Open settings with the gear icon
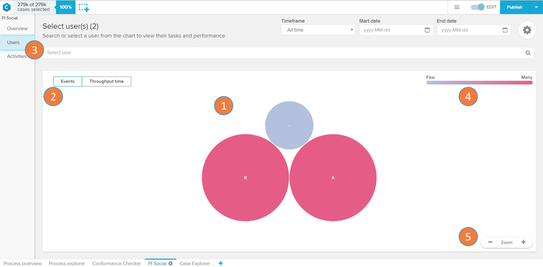Screen dimensions: 543x267 (527, 30)
